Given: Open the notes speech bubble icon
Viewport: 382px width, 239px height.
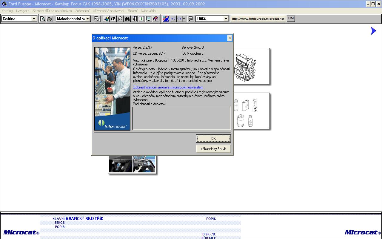Looking at the screenshot, I should (190, 19).
